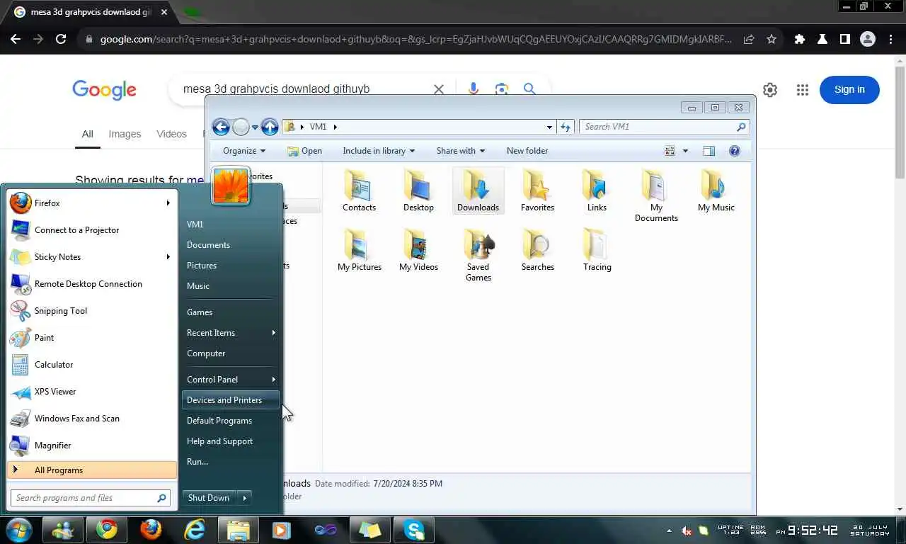Viewport: 906px width, 544px height.
Task: Open Google Lens image search
Action: tap(502, 89)
